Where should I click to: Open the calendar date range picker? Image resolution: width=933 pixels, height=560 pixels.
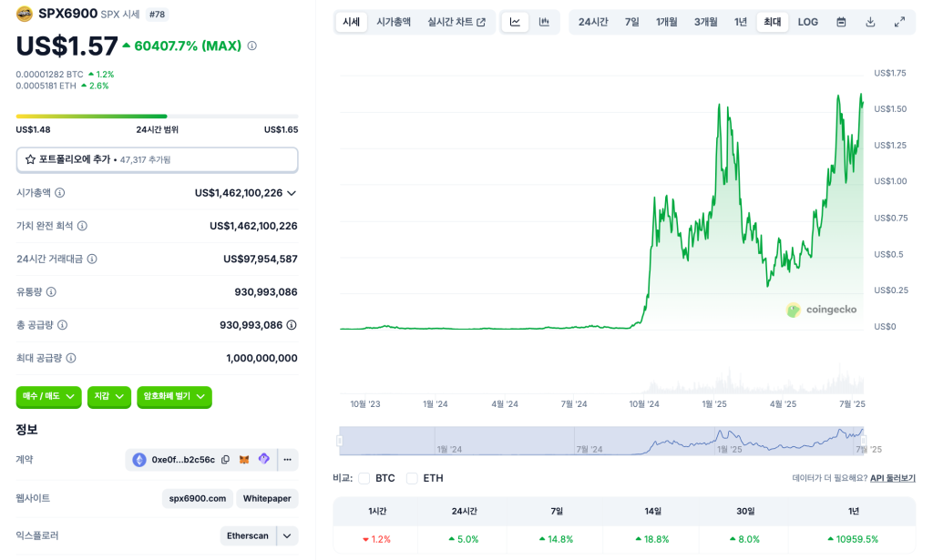[x=841, y=22]
